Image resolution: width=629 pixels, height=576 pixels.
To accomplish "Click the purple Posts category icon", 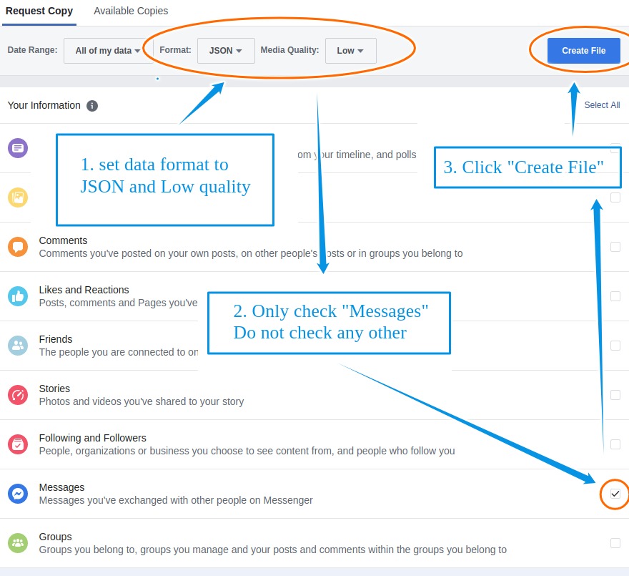I will [x=17, y=148].
